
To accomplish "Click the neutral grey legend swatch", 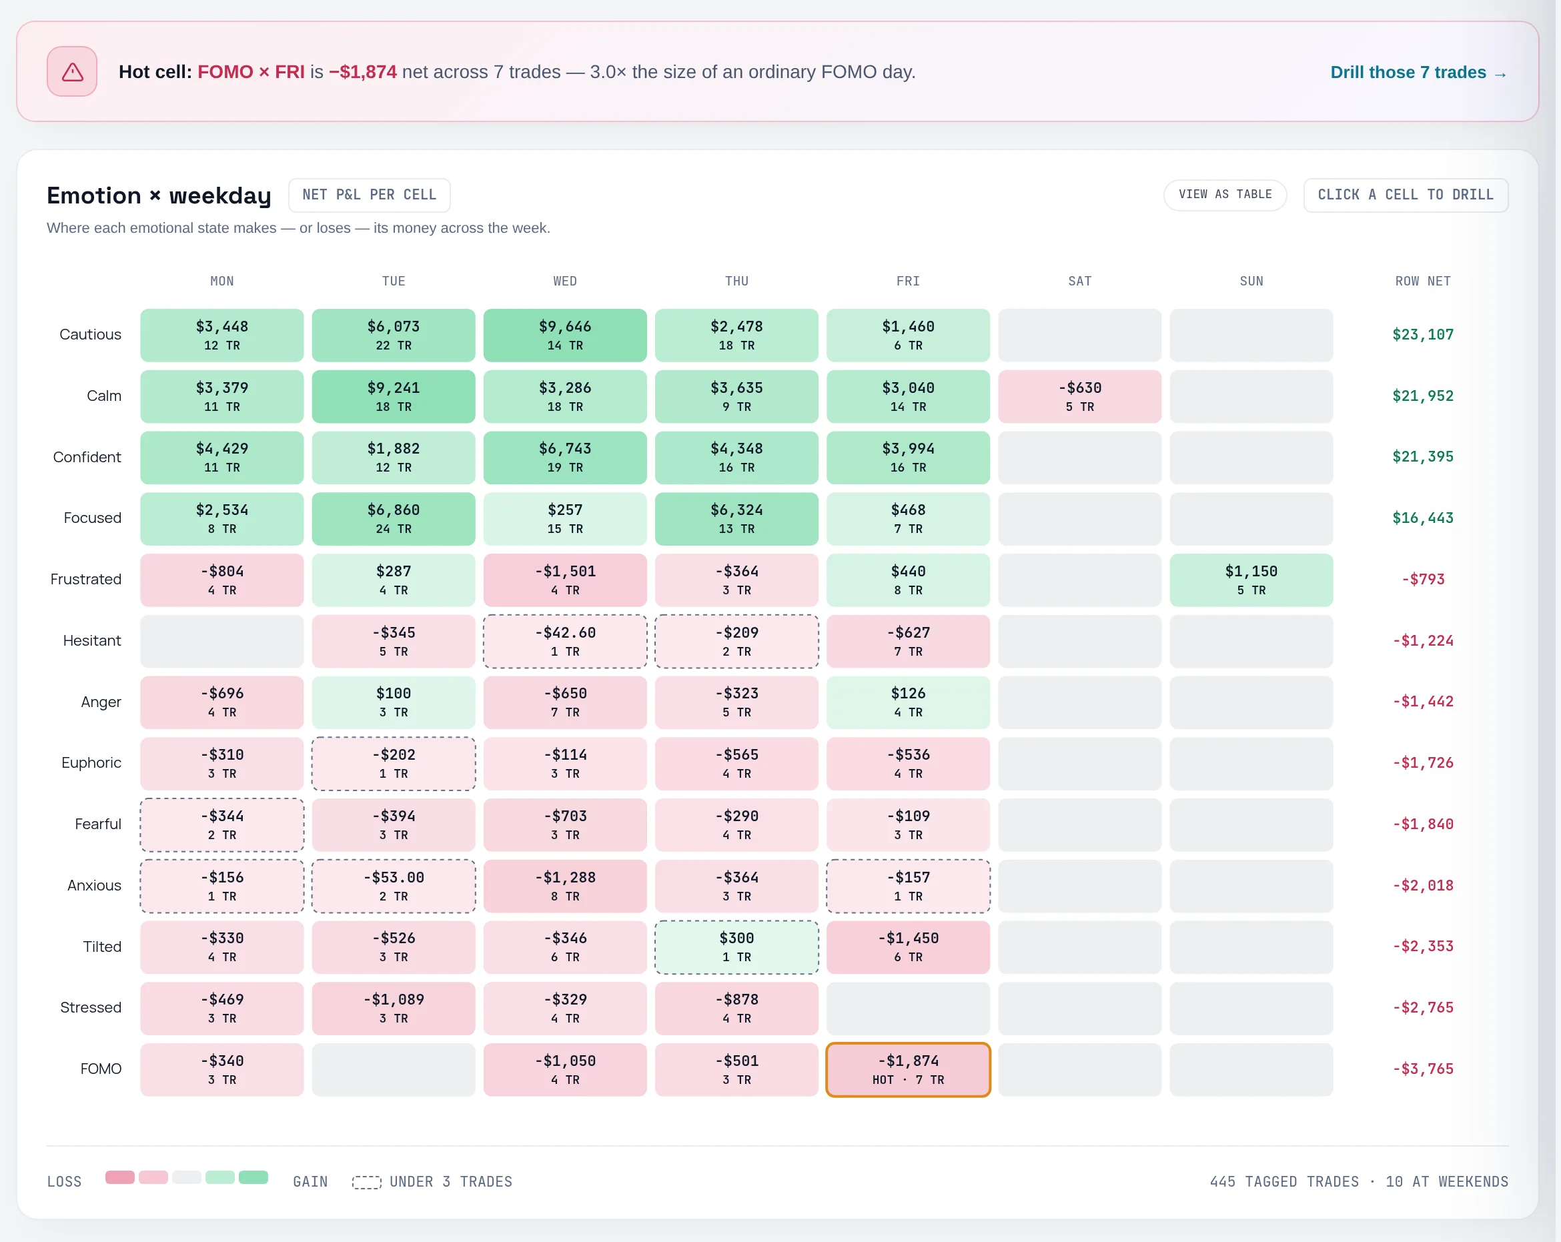I will (187, 1177).
